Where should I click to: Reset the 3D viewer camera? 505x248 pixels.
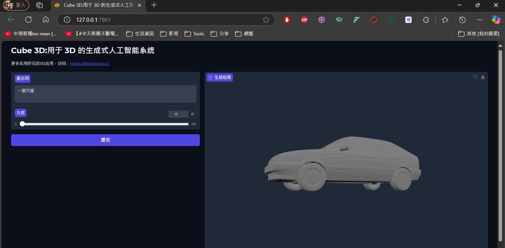click(476, 77)
